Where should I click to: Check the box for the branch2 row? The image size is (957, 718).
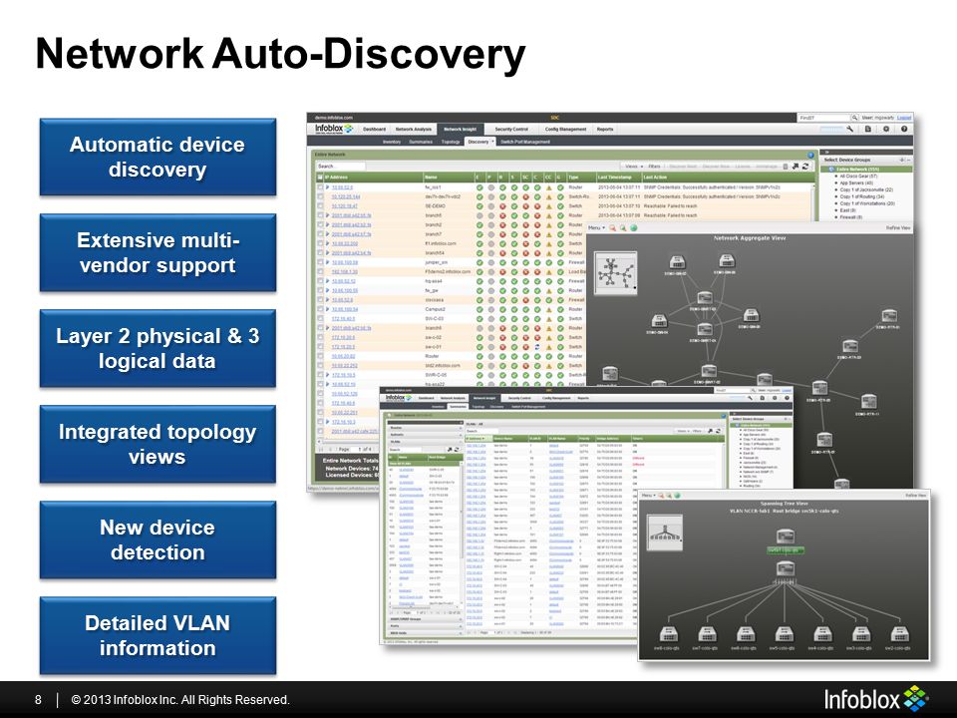tap(320, 224)
